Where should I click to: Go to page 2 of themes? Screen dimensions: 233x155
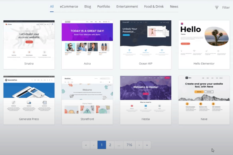click(110, 145)
